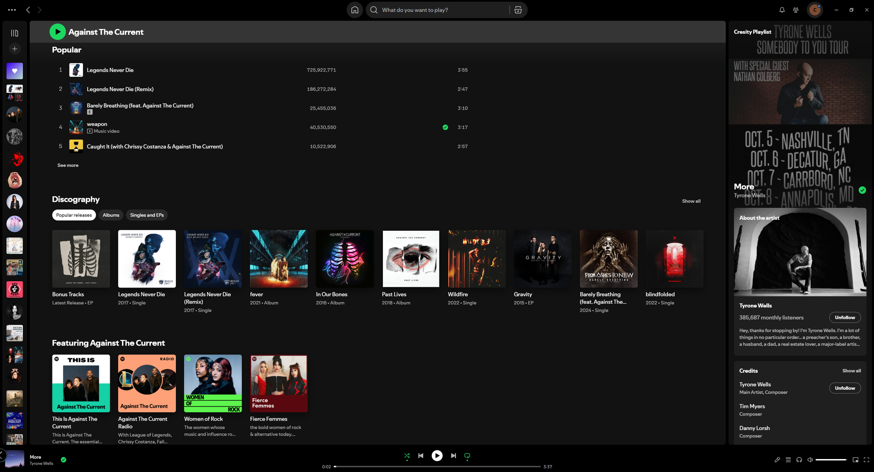Open the Connect to a device icon
The width and height of the screenshot is (874, 472).
point(799,460)
